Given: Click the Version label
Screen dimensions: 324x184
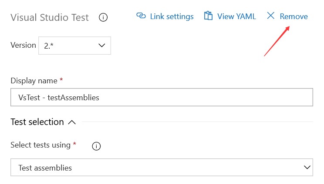Looking at the screenshot, I should click(x=23, y=45).
